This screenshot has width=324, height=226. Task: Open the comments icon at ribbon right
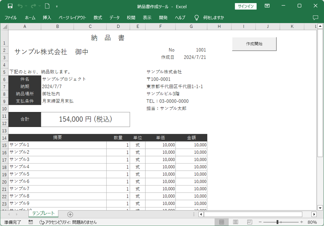click(315, 18)
